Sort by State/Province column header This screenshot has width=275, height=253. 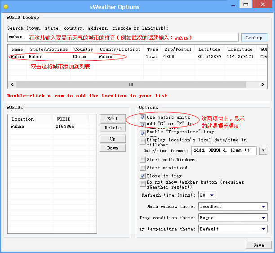pyautogui.click(x=49, y=49)
